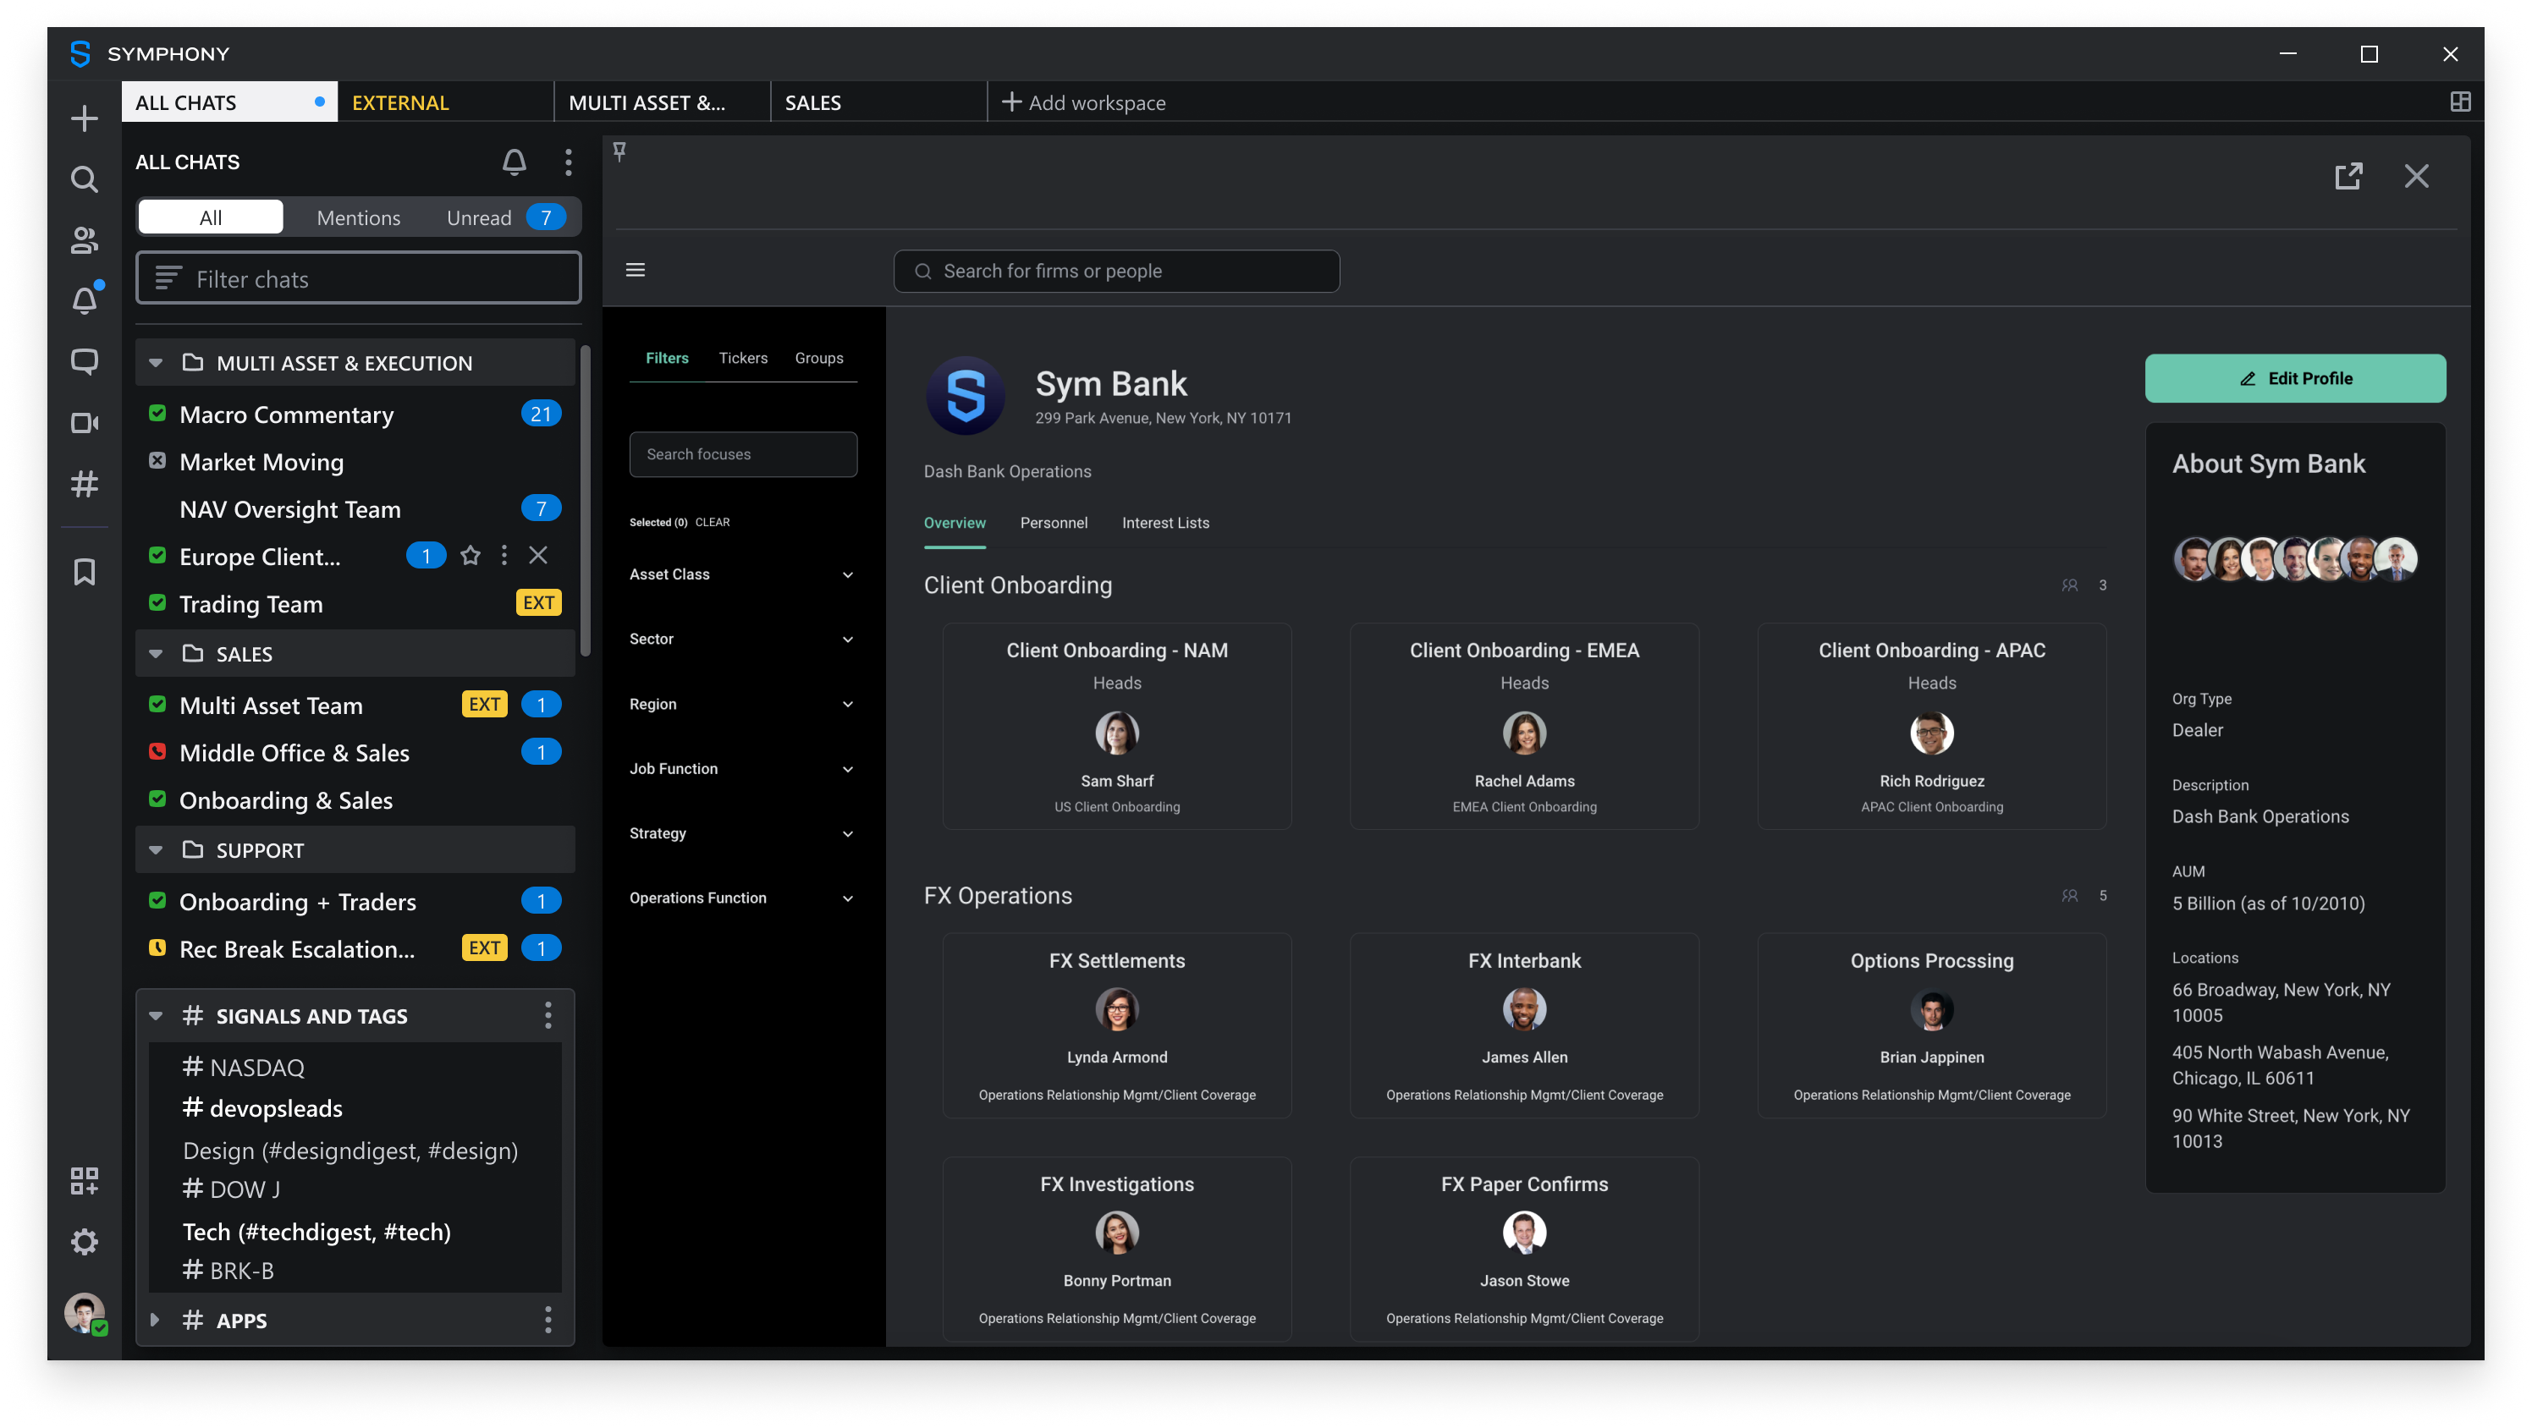Open the Rec Break Escalation chat
Screen dimensions: 2532x1428
[355, 948]
